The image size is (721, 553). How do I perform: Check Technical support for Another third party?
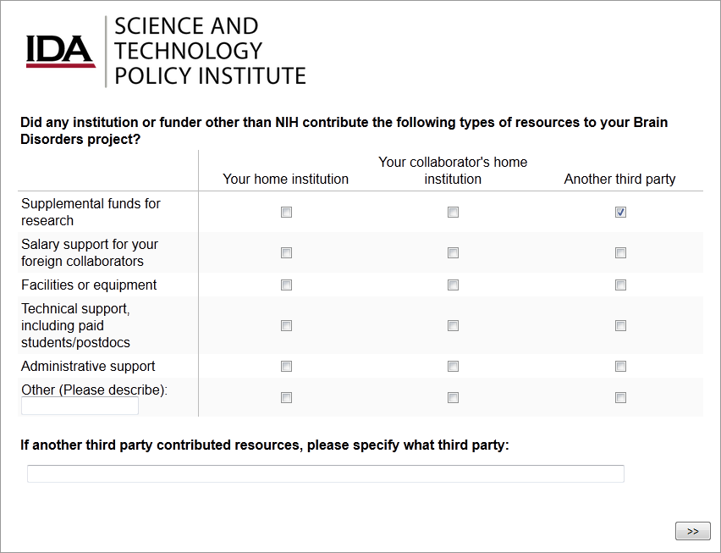[620, 326]
